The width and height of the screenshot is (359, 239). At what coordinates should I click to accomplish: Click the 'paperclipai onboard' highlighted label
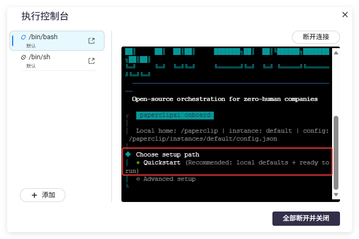pos(175,115)
